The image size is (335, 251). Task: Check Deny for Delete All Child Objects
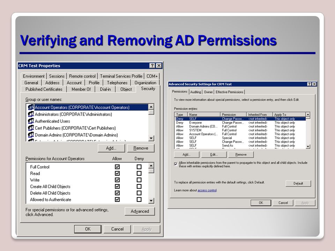[139, 193]
